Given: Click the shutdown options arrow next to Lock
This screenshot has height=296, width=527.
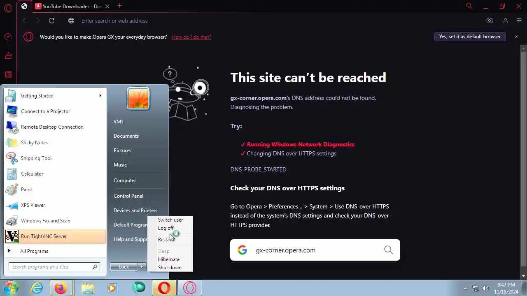Looking at the screenshot, I should (x=142, y=267).
